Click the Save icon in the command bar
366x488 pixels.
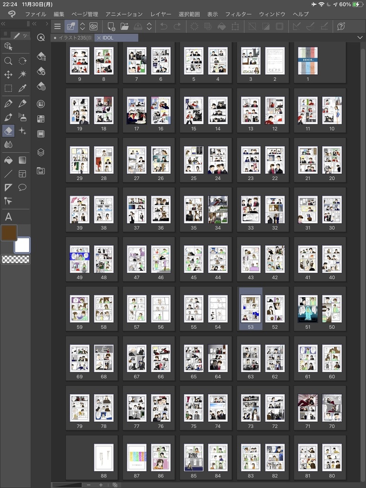pyautogui.click(x=138, y=27)
